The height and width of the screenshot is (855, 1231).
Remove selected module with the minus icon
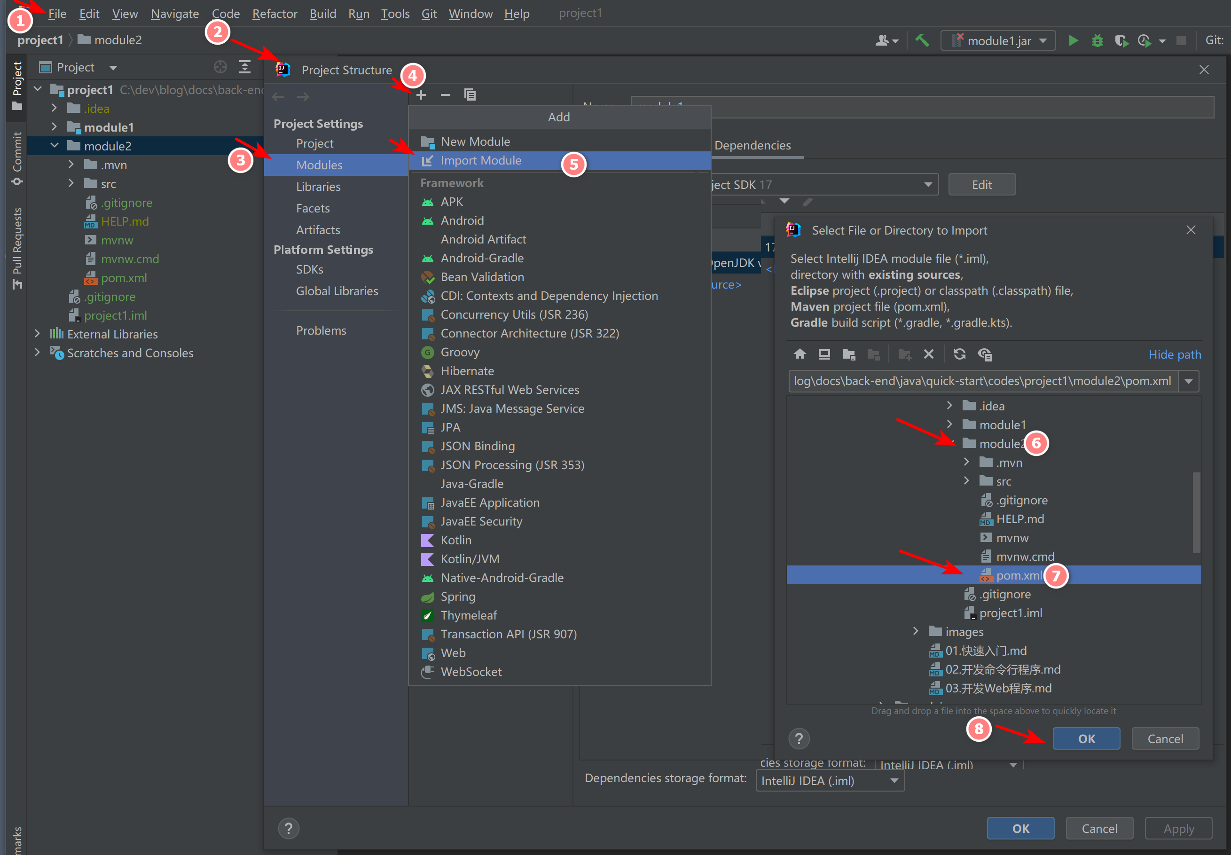pos(445,95)
